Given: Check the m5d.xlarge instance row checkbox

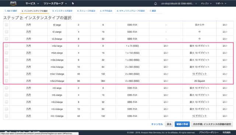Looking at the screenshot, I should (x=7, y=53).
